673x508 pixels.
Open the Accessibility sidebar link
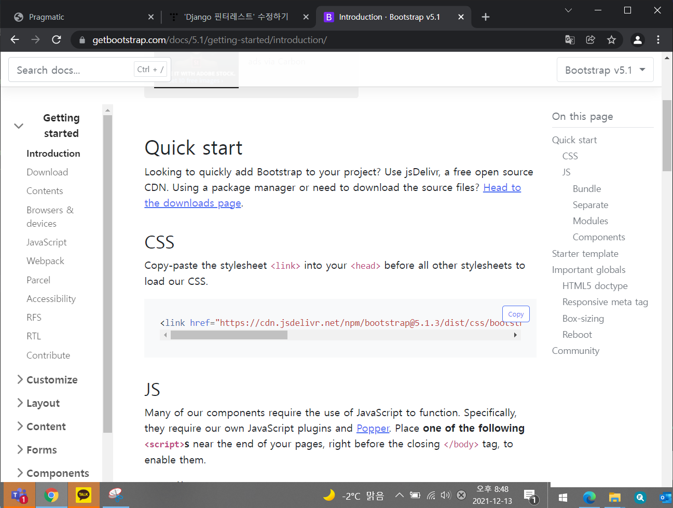51,299
